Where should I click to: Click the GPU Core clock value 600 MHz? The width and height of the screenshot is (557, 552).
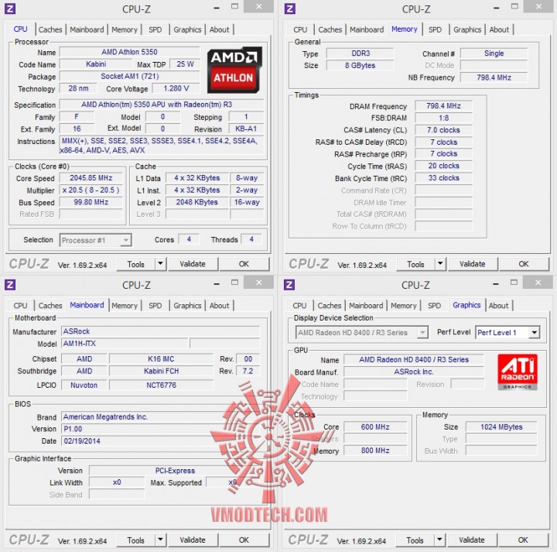tap(375, 427)
